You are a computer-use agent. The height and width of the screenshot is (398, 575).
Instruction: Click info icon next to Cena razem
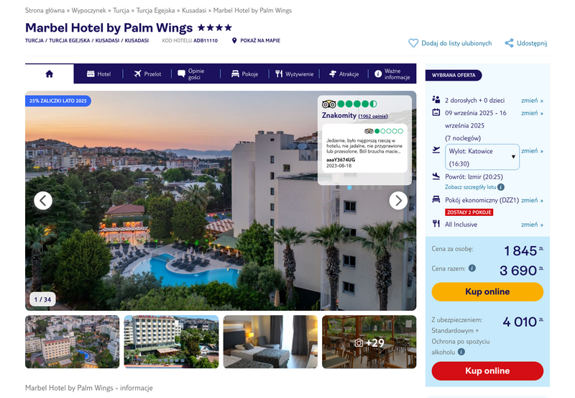tap(472, 268)
